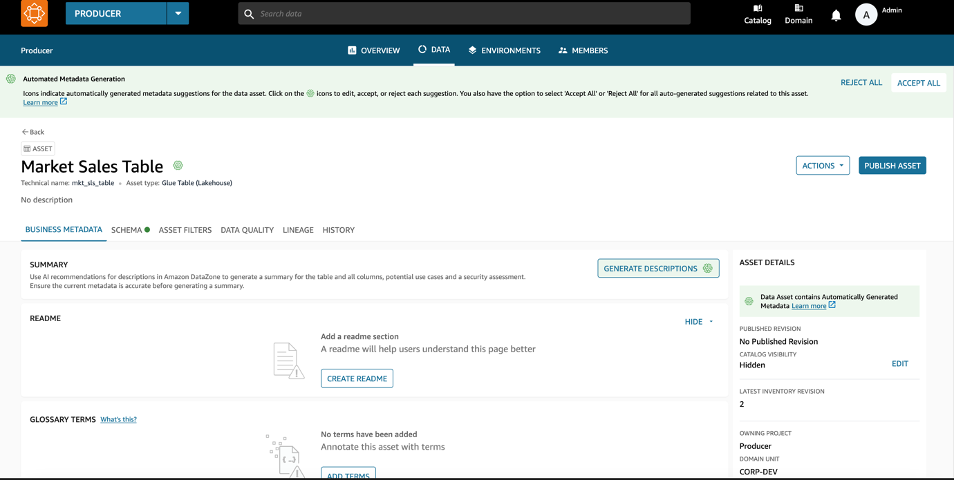The height and width of the screenshot is (480, 954).
Task: Click the Amazon DataZone logo icon
Action: coord(34,13)
